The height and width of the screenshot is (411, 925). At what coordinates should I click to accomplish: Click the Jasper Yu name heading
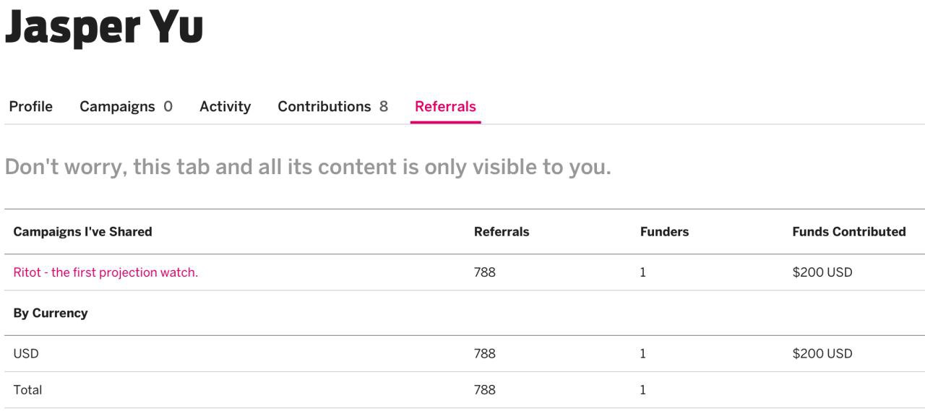(104, 27)
